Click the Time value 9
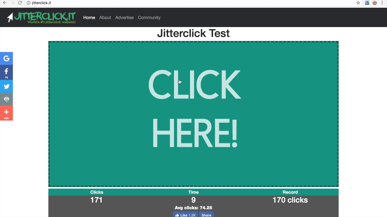The width and height of the screenshot is (387, 217). pos(193,200)
